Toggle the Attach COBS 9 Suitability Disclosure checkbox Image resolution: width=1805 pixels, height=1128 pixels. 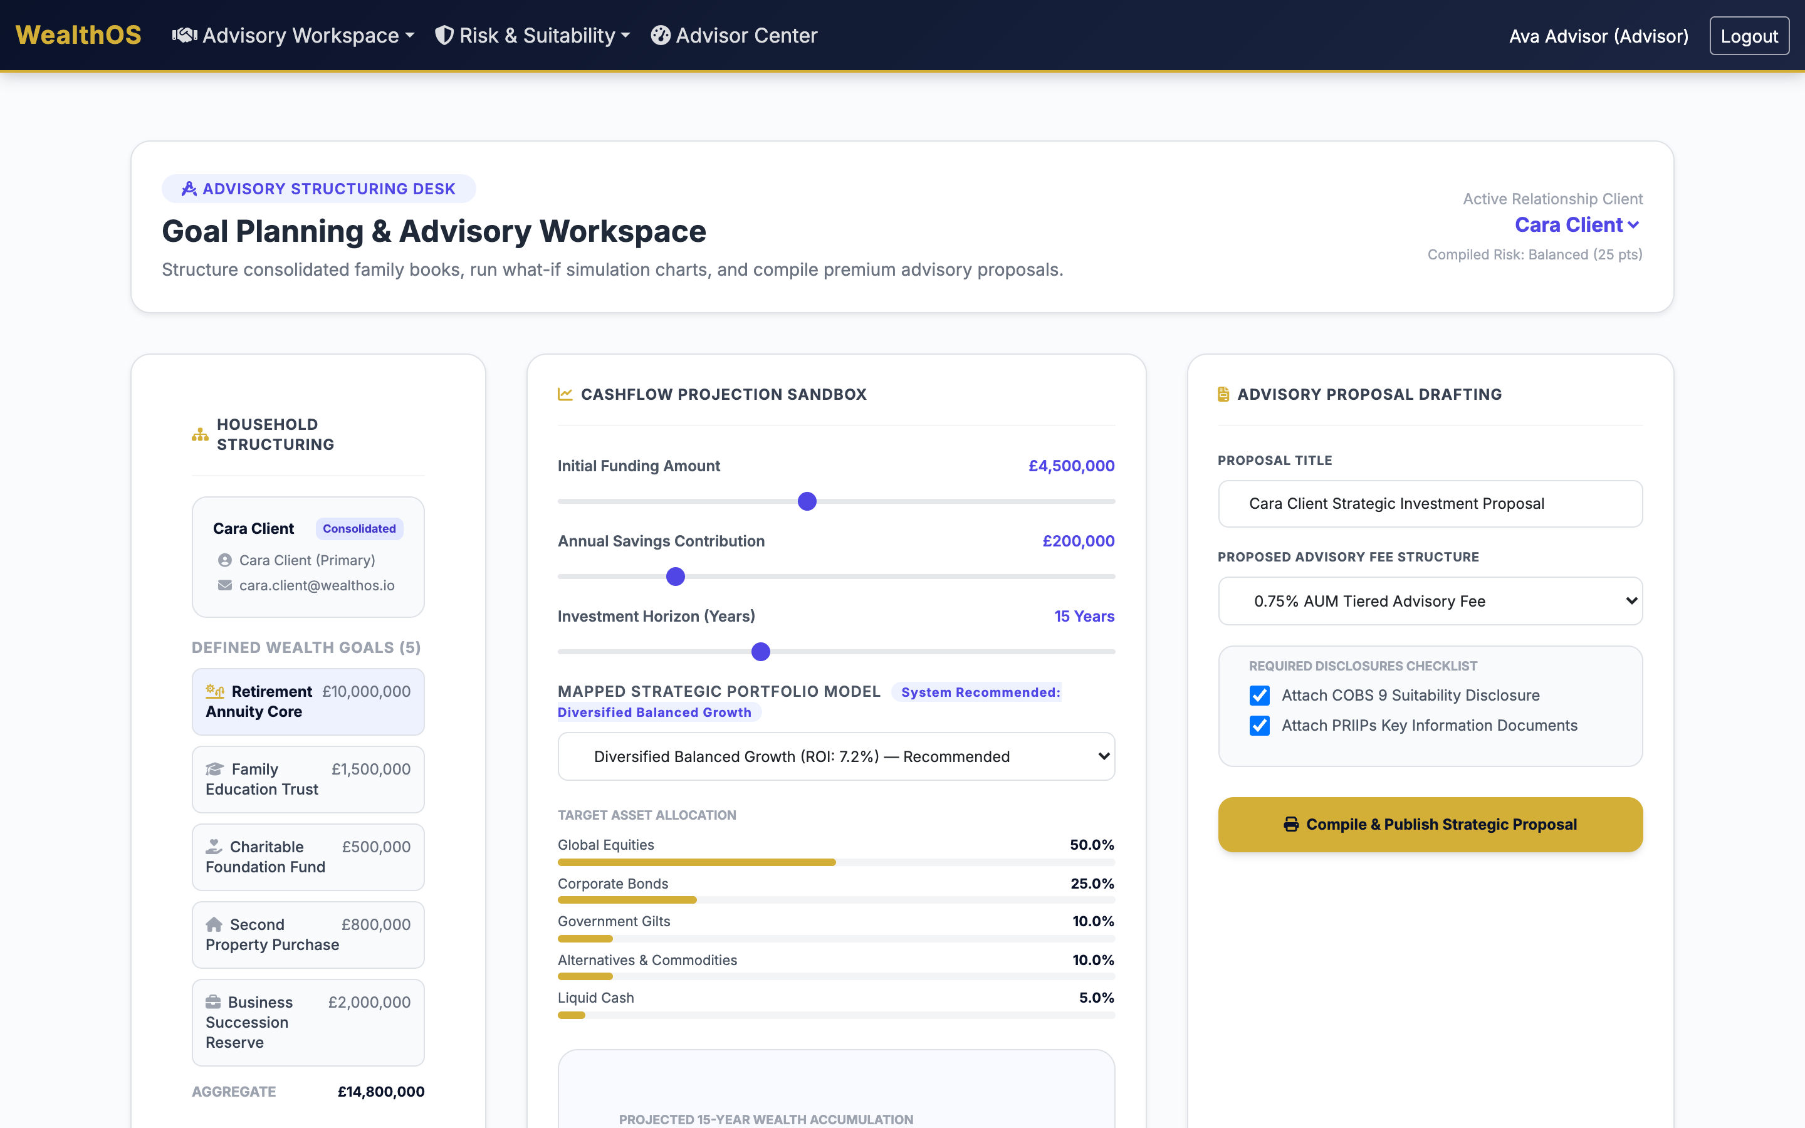tap(1260, 696)
